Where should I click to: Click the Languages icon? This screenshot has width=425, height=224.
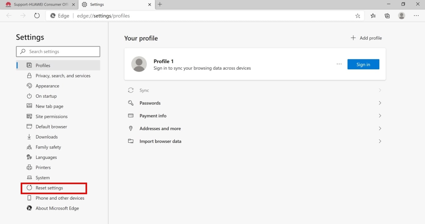tap(29, 157)
